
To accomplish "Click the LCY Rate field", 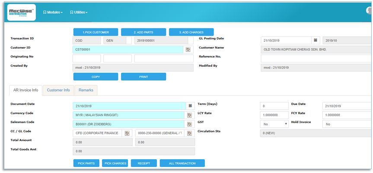I will pos(274,115).
